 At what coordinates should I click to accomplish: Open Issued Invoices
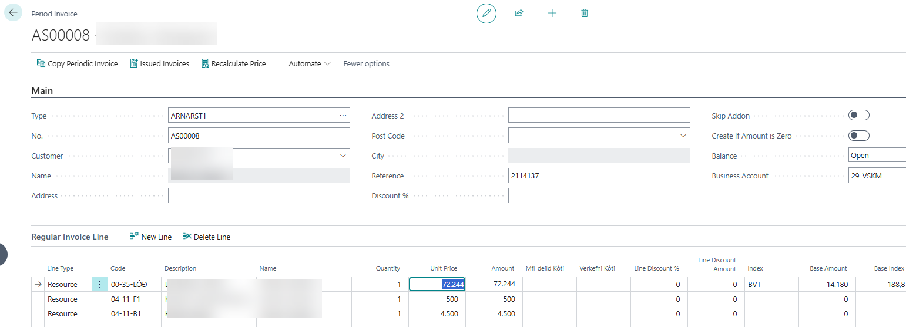(x=159, y=63)
